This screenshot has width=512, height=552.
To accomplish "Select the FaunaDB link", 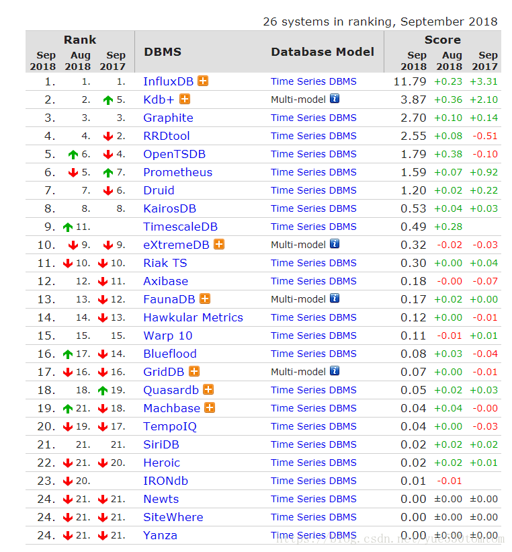I will click(169, 299).
